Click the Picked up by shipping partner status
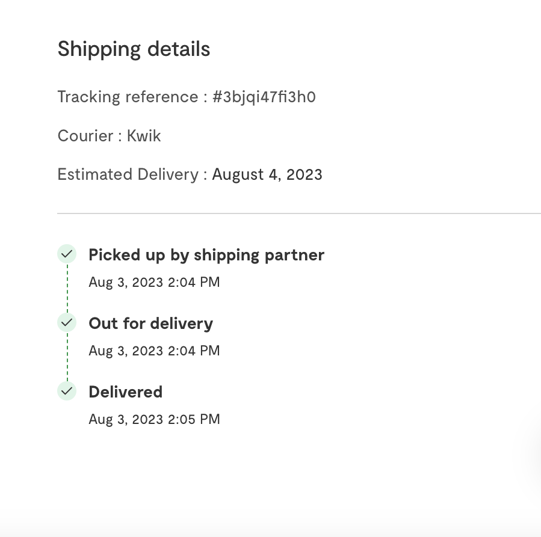This screenshot has width=541, height=537. [206, 255]
